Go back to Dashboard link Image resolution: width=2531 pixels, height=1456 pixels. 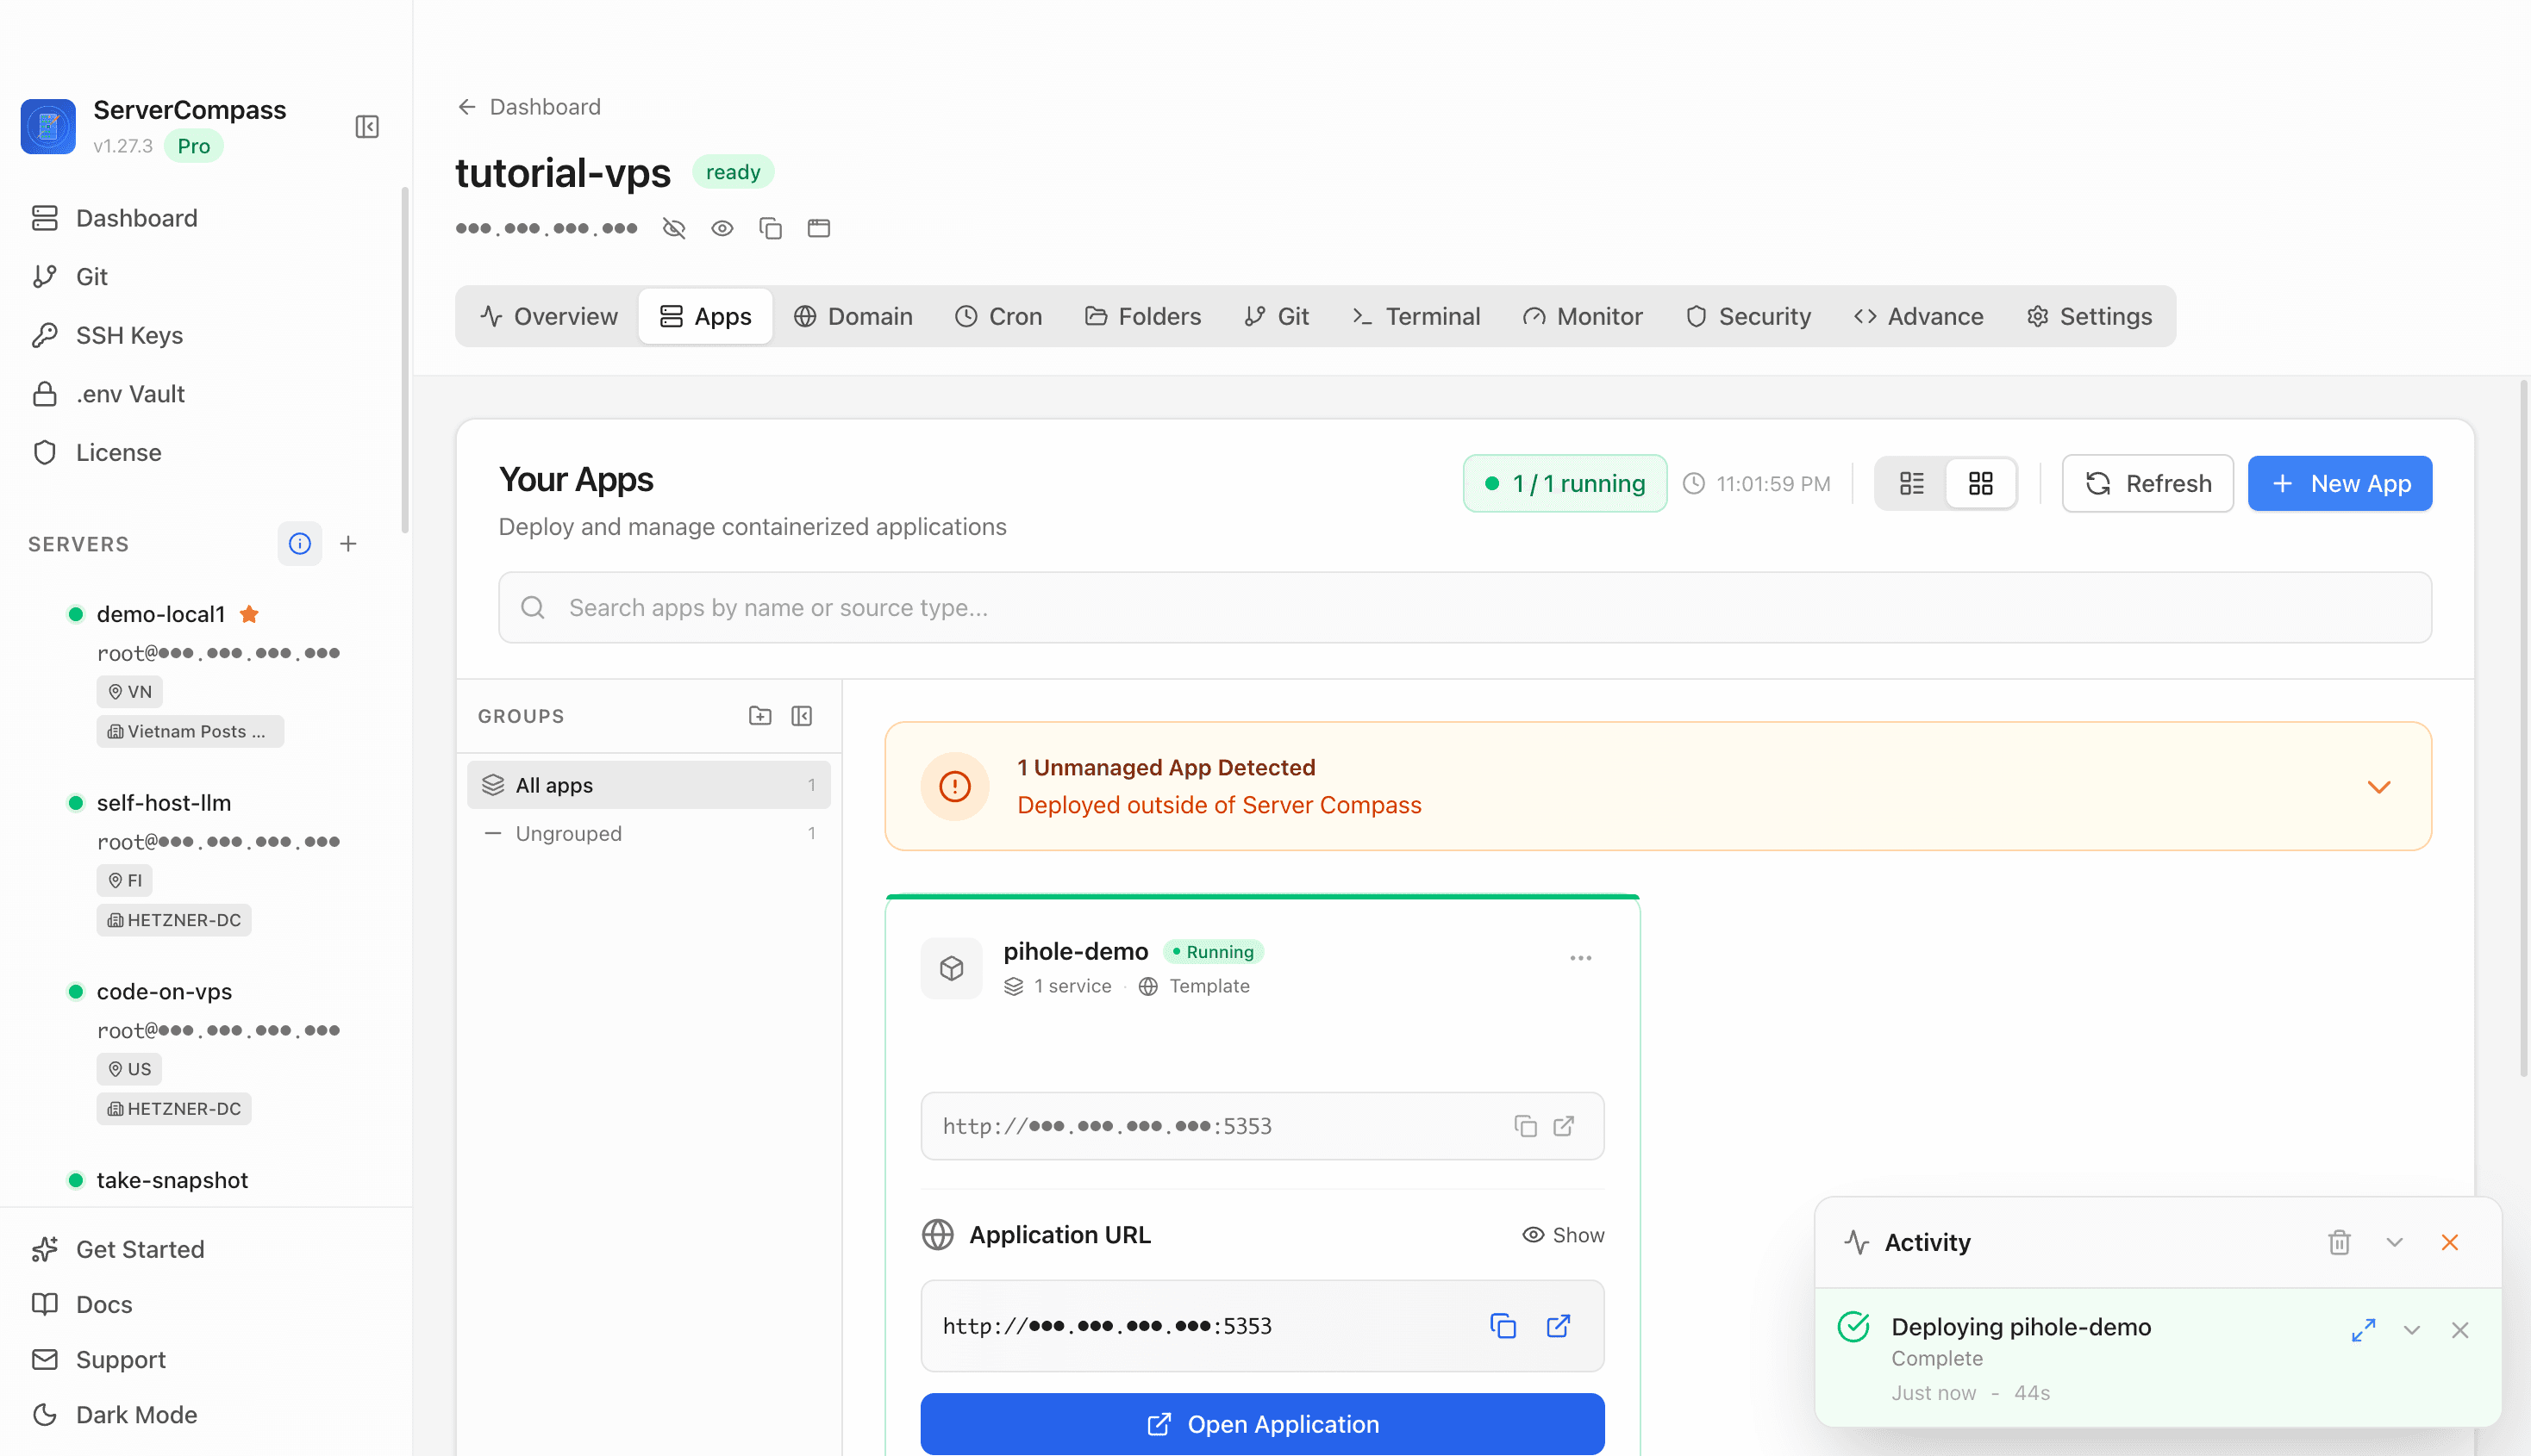pyautogui.click(x=529, y=107)
